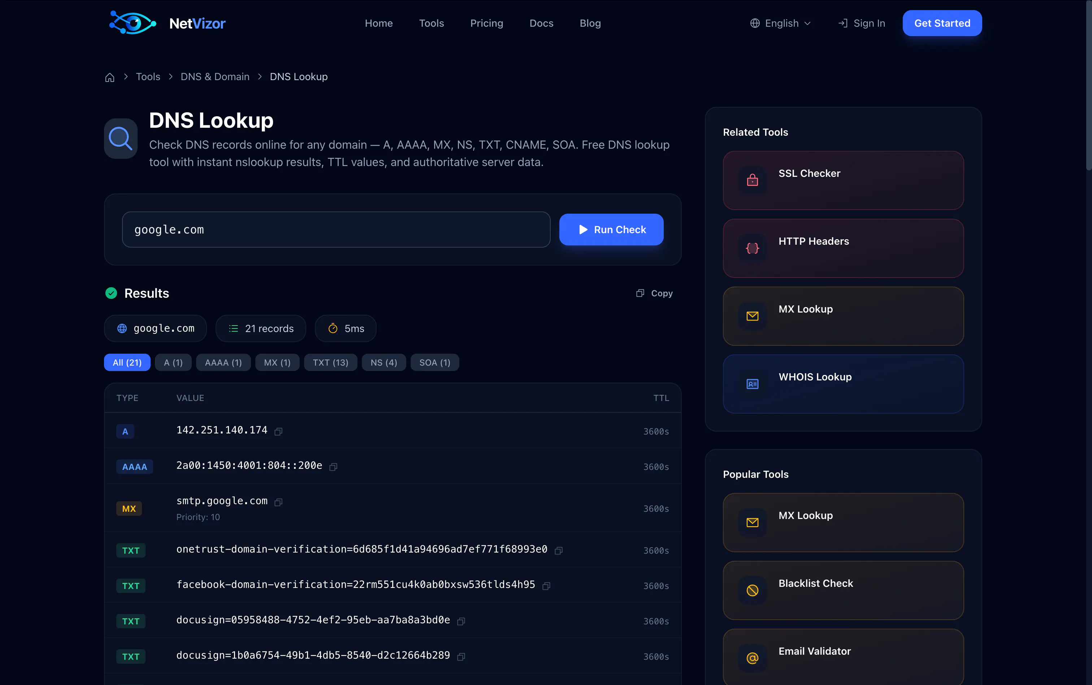Screen dimensions: 1092x685
Task: Click the green Results checkmark icon
Action: click(111, 293)
